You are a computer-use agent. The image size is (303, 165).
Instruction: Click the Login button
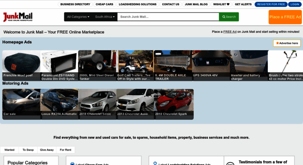point(295,4)
